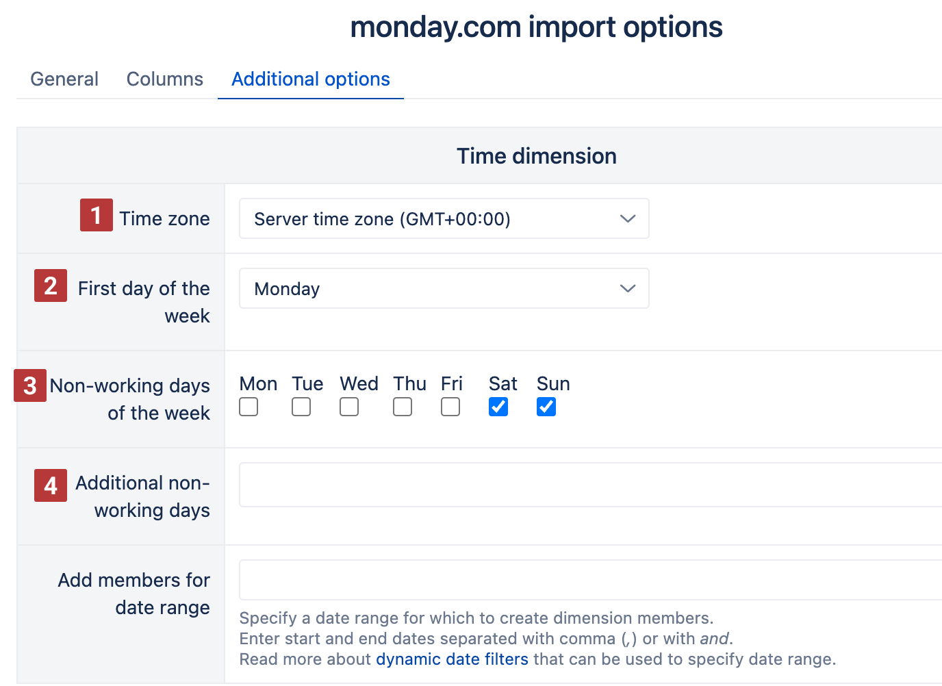Click the red number 1 marker
This screenshot has width=942, height=686.
click(96, 215)
